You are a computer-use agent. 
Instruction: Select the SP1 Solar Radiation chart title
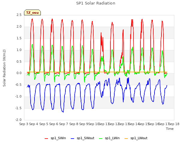[96, 3]
